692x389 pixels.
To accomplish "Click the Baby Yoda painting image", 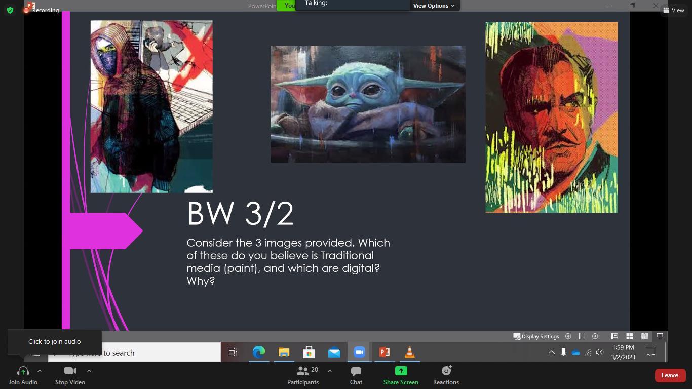I will click(x=368, y=104).
